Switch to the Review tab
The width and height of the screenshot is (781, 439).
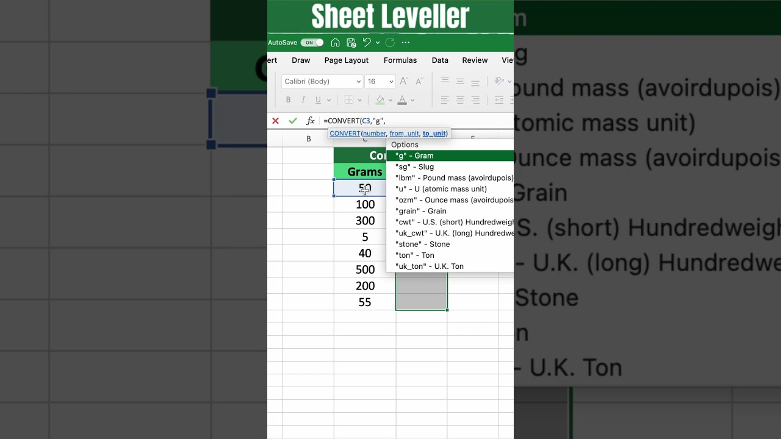[475, 60]
